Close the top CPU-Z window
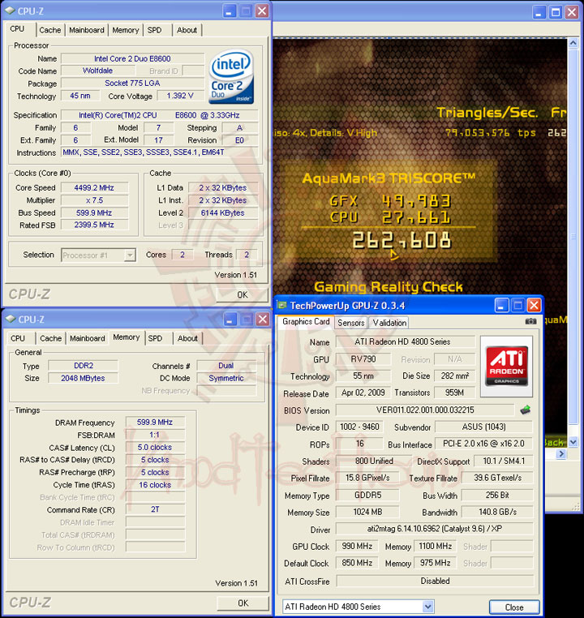Screen dimensions: 584x618 (x=262, y=11)
